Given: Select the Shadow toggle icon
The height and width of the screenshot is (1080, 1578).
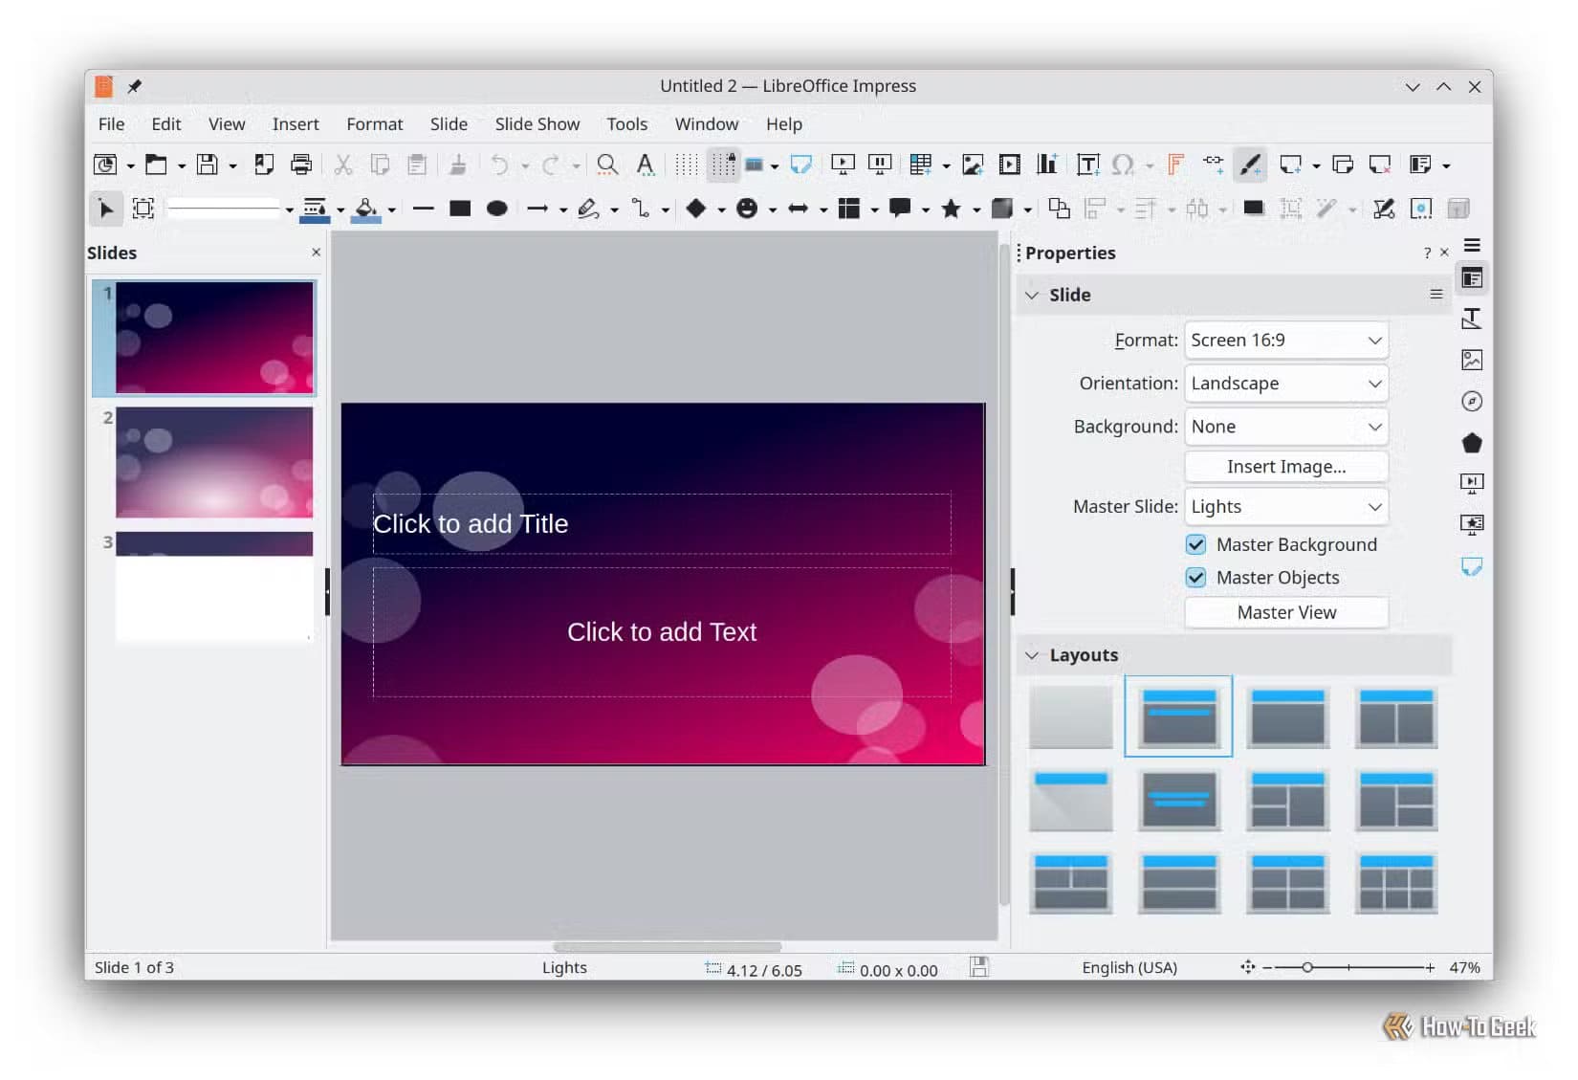Looking at the screenshot, I should [1254, 209].
